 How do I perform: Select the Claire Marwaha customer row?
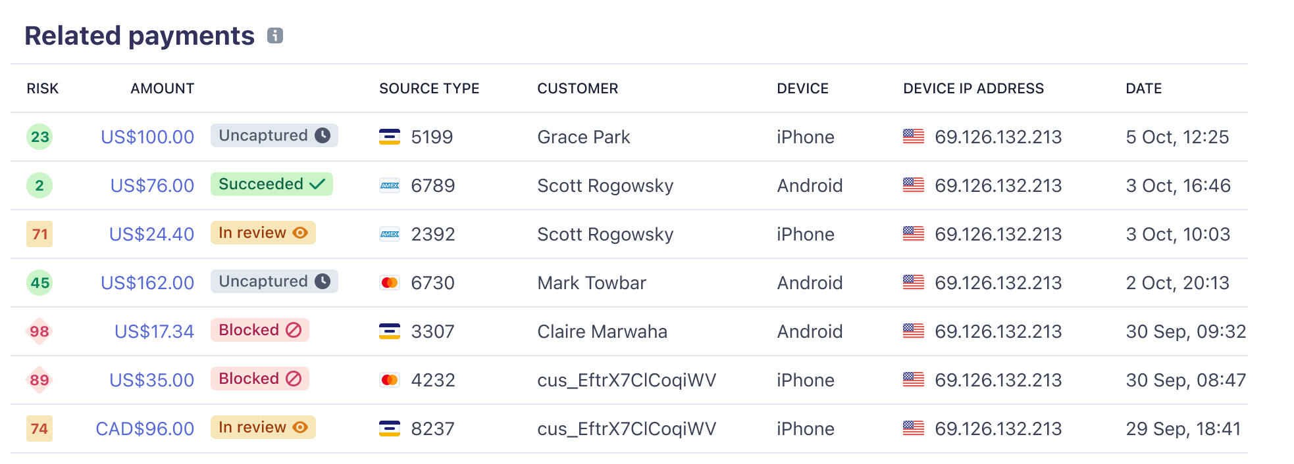(x=602, y=331)
